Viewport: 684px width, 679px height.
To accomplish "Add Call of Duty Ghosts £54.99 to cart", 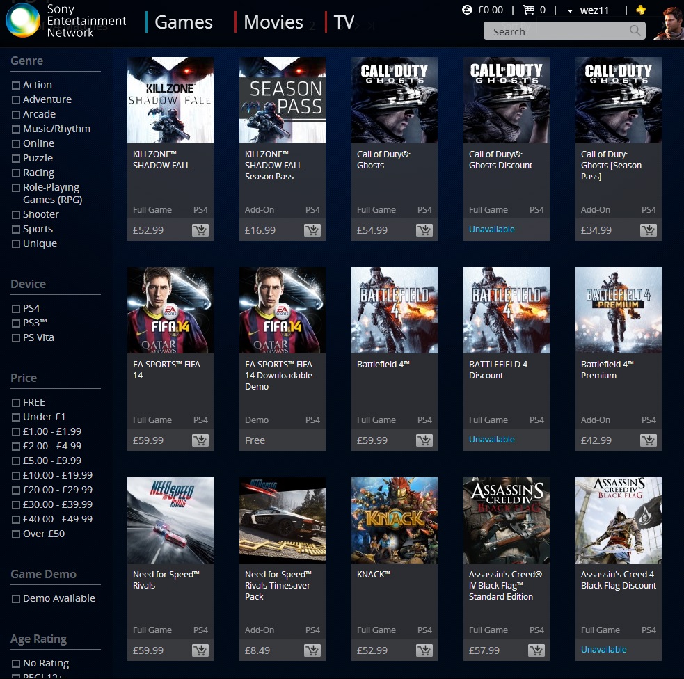I will pos(424,230).
